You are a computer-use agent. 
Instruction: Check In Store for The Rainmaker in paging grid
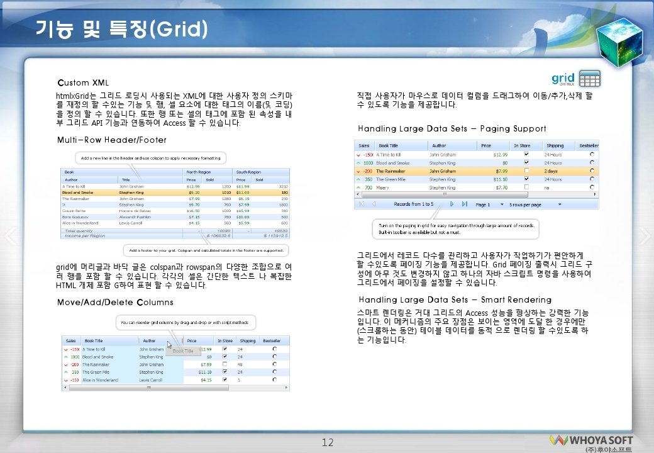point(527,171)
